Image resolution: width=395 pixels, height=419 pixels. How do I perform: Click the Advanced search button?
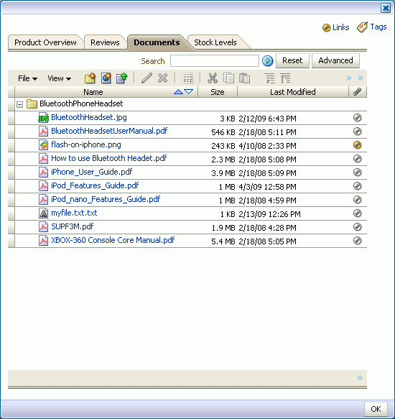click(335, 60)
